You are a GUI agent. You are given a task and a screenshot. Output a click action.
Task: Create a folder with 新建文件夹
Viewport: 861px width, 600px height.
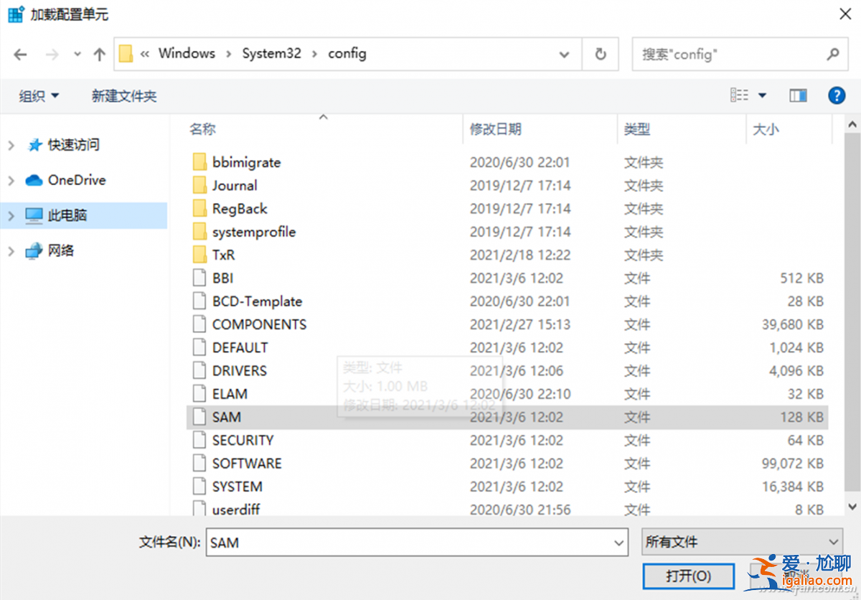tap(124, 95)
